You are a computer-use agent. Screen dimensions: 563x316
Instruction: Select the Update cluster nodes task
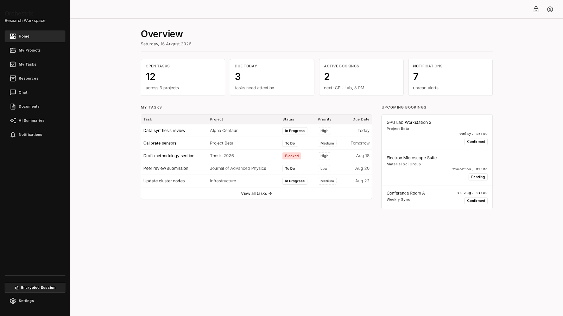164,181
